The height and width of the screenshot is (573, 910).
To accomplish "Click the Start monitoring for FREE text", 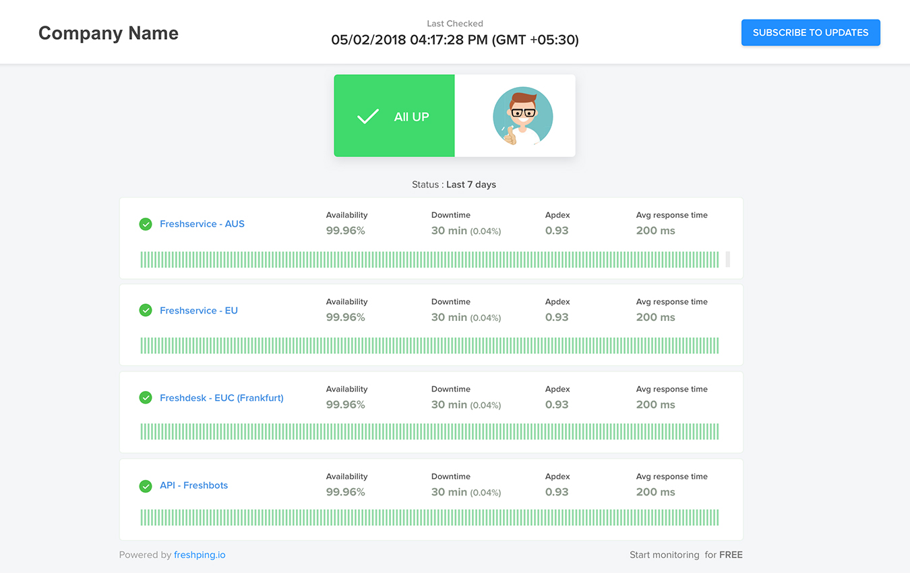I will [x=686, y=555].
